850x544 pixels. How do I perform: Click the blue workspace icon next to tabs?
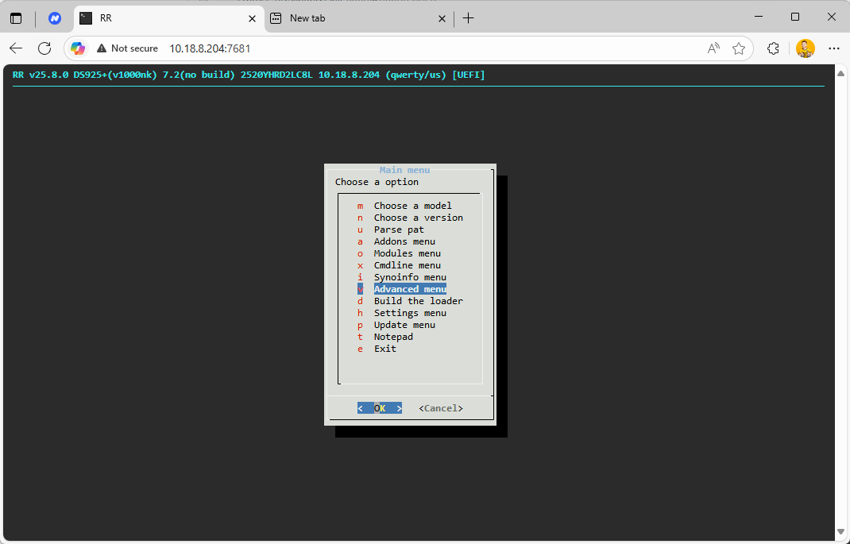coord(54,18)
